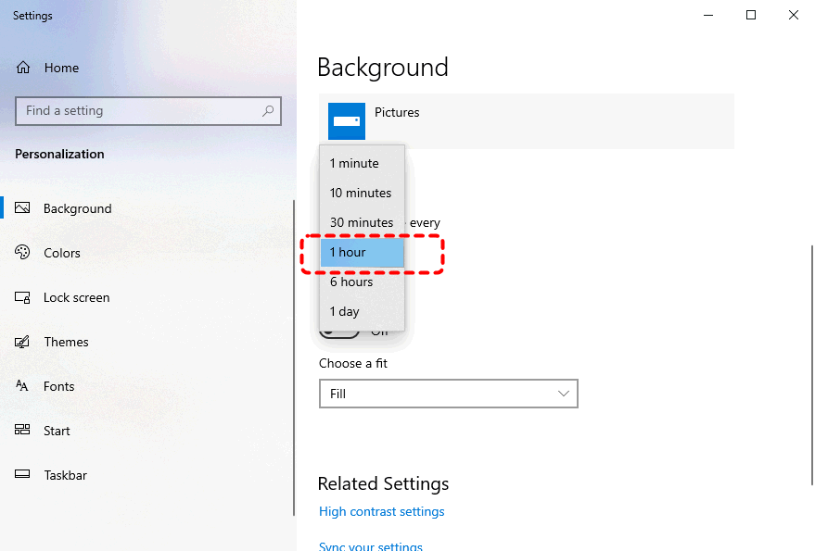This screenshot has height=551, width=815.
Task: Click the Themes brush icon
Action: 23,342
